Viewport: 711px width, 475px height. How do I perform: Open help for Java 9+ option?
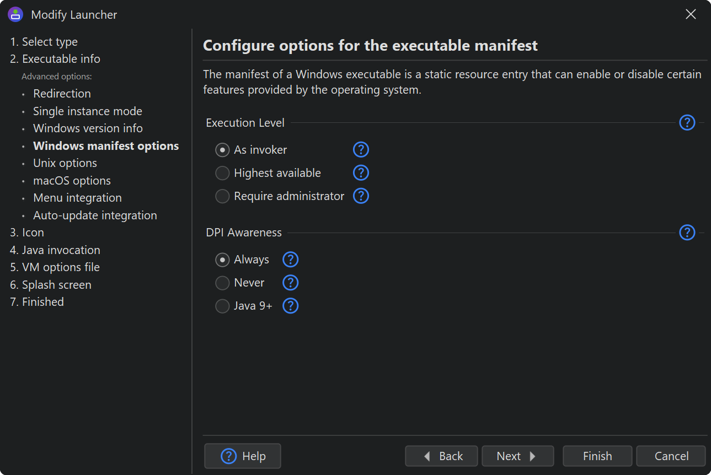click(290, 306)
